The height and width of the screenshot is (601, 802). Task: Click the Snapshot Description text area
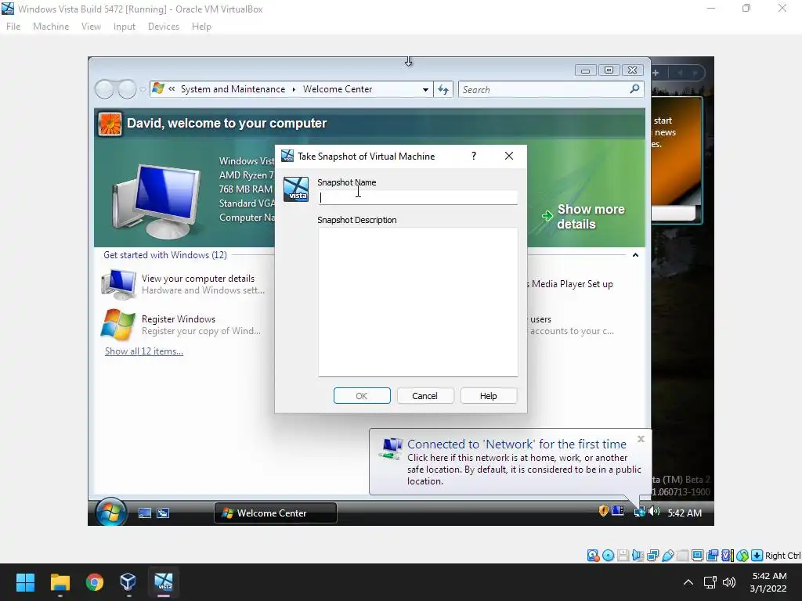click(x=418, y=302)
